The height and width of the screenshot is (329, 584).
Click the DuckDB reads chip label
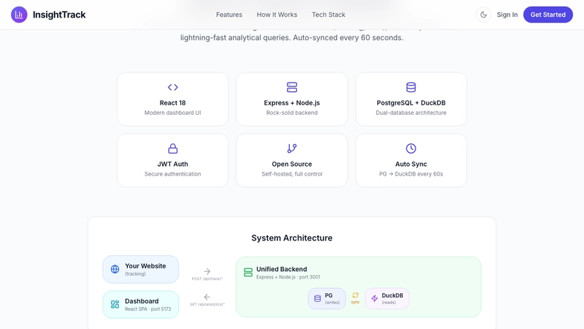tap(392, 295)
